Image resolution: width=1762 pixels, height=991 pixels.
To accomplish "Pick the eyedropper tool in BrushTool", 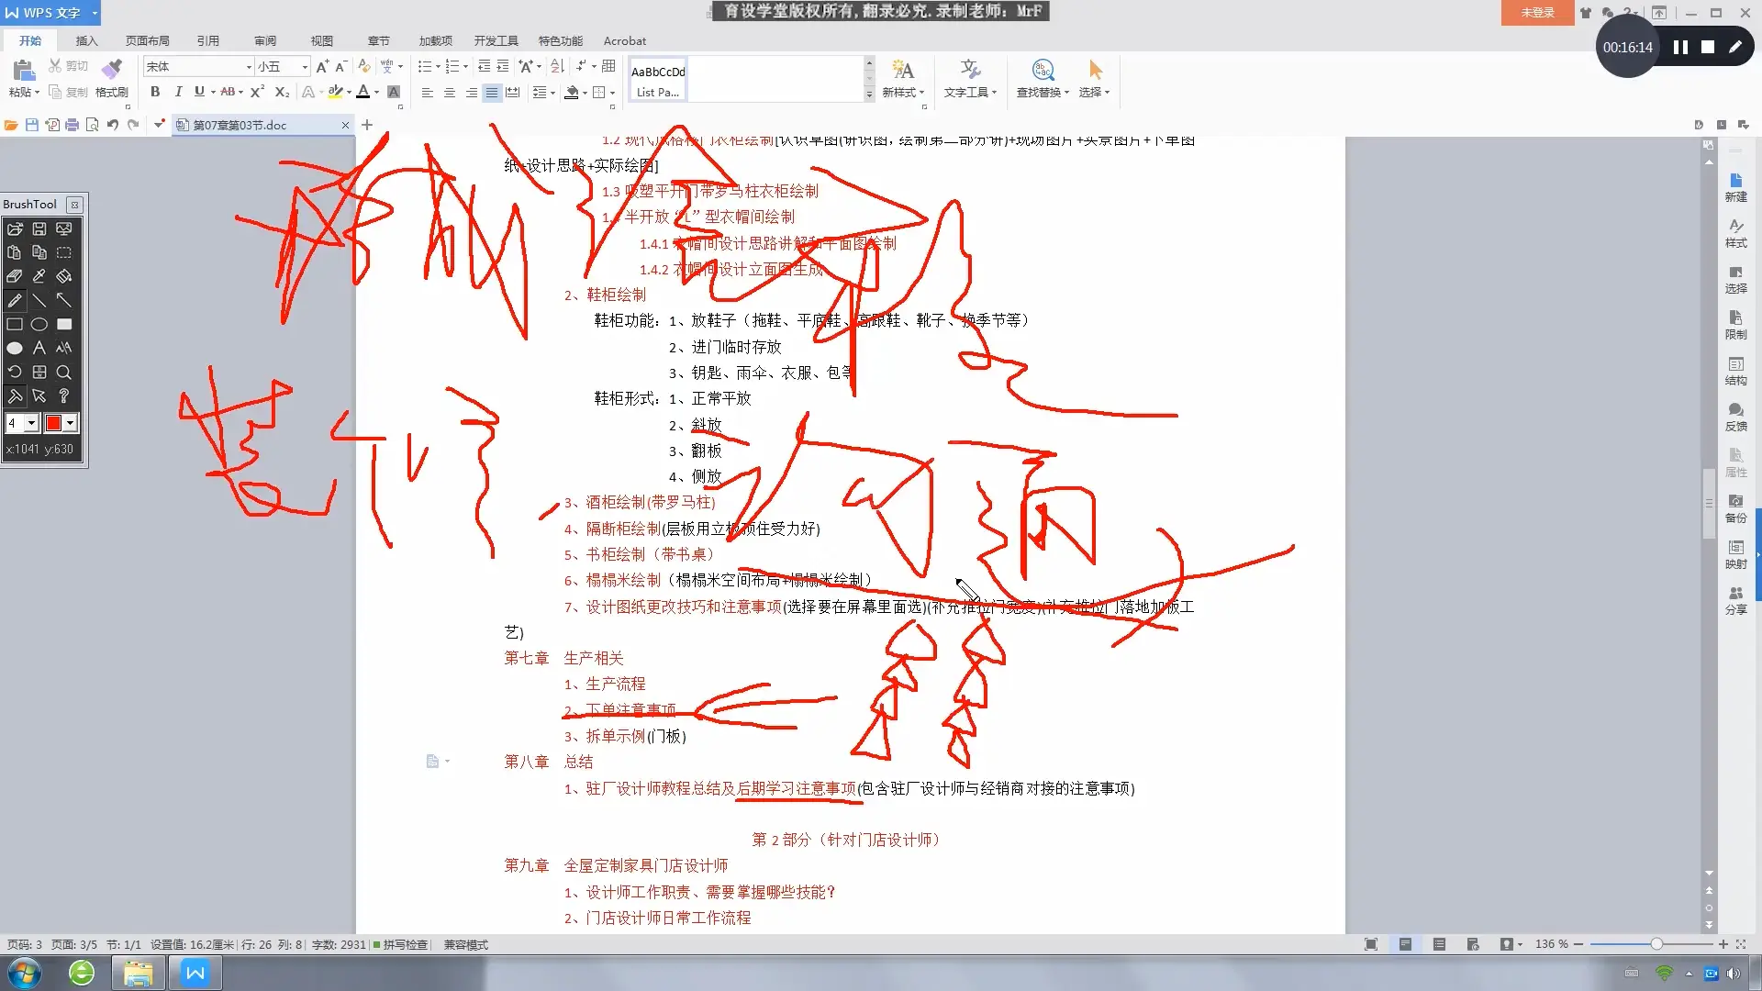I will [x=39, y=276].
